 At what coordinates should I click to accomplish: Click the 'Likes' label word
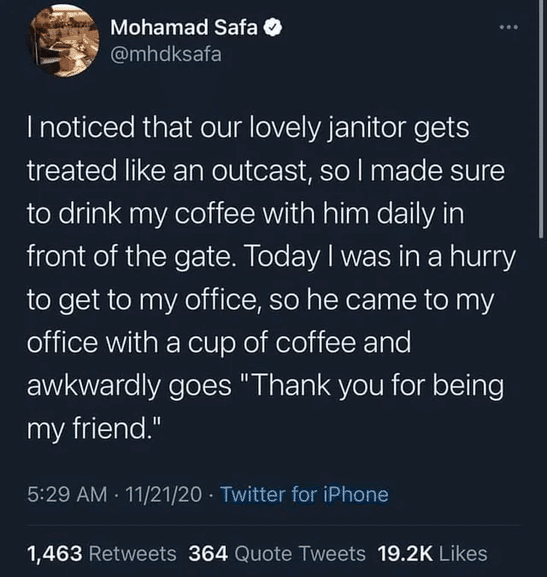pyautogui.click(x=463, y=553)
